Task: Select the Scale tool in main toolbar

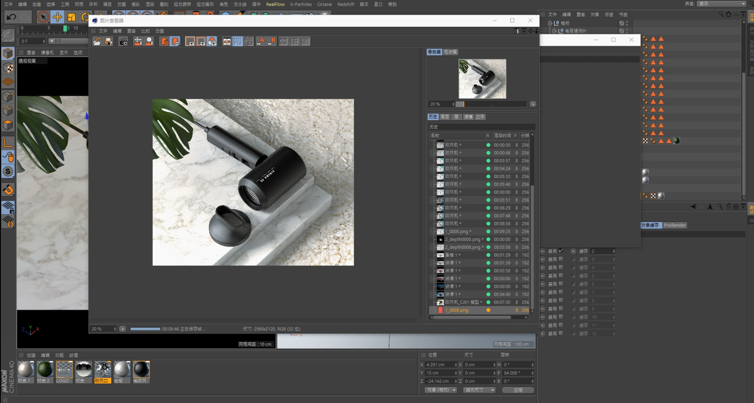Action: click(x=72, y=17)
